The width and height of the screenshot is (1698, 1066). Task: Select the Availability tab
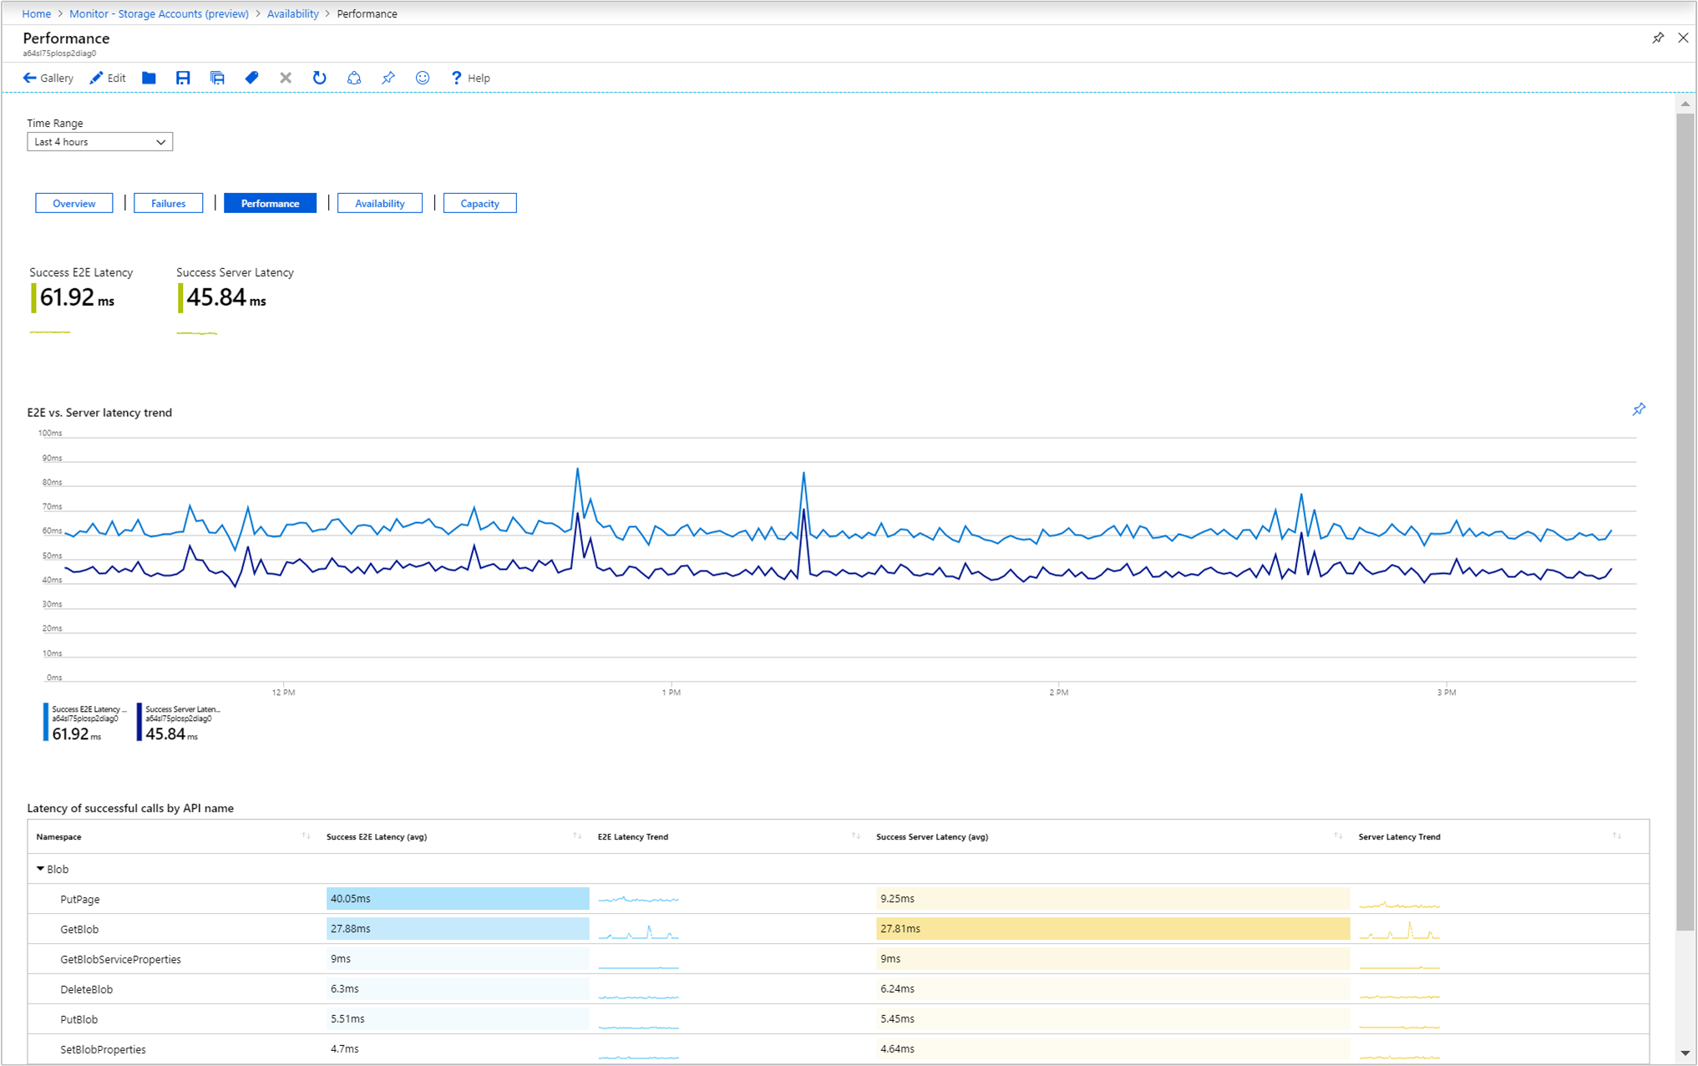tap(379, 205)
